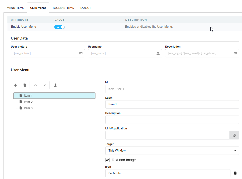Move Item 1 up in the list
The image size is (242, 179).
click(x=35, y=85)
